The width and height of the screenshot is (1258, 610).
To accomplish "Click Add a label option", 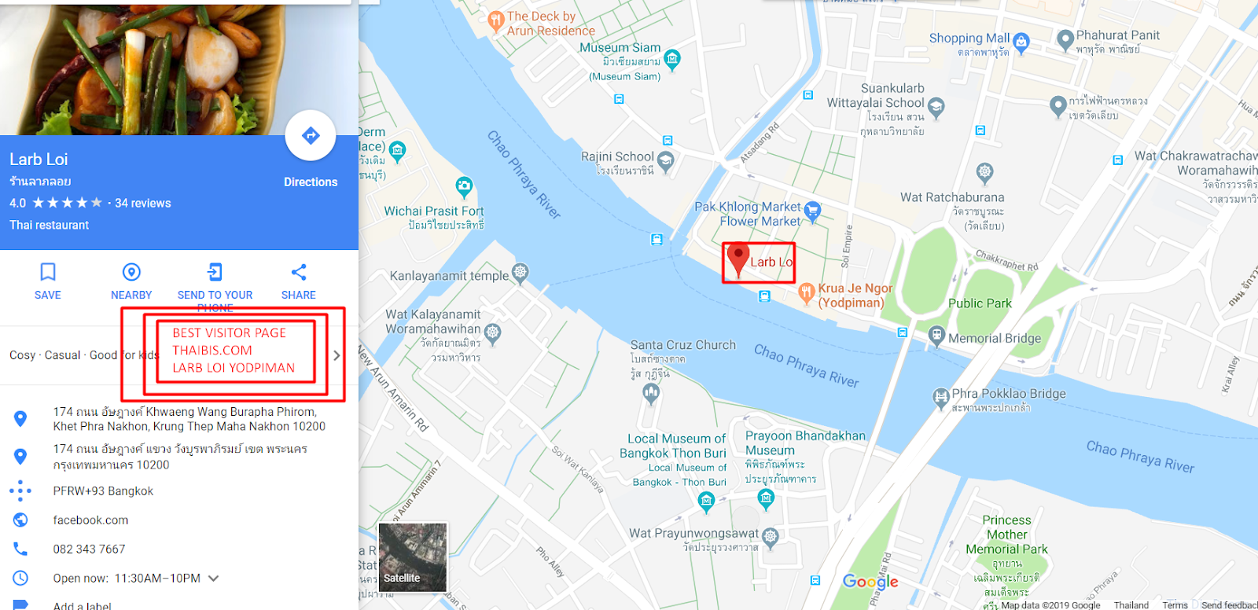I will click(x=82, y=605).
